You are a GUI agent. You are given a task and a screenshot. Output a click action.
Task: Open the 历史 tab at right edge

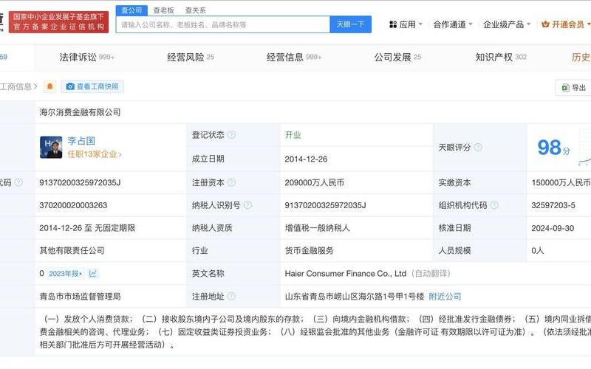click(581, 58)
